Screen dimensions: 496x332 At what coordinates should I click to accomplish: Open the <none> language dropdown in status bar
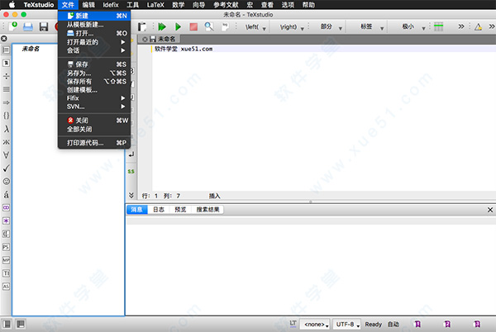click(315, 325)
